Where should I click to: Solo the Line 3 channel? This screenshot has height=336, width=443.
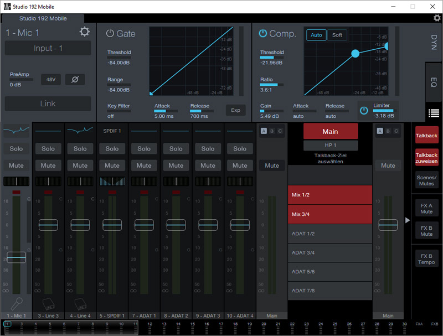(48, 148)
